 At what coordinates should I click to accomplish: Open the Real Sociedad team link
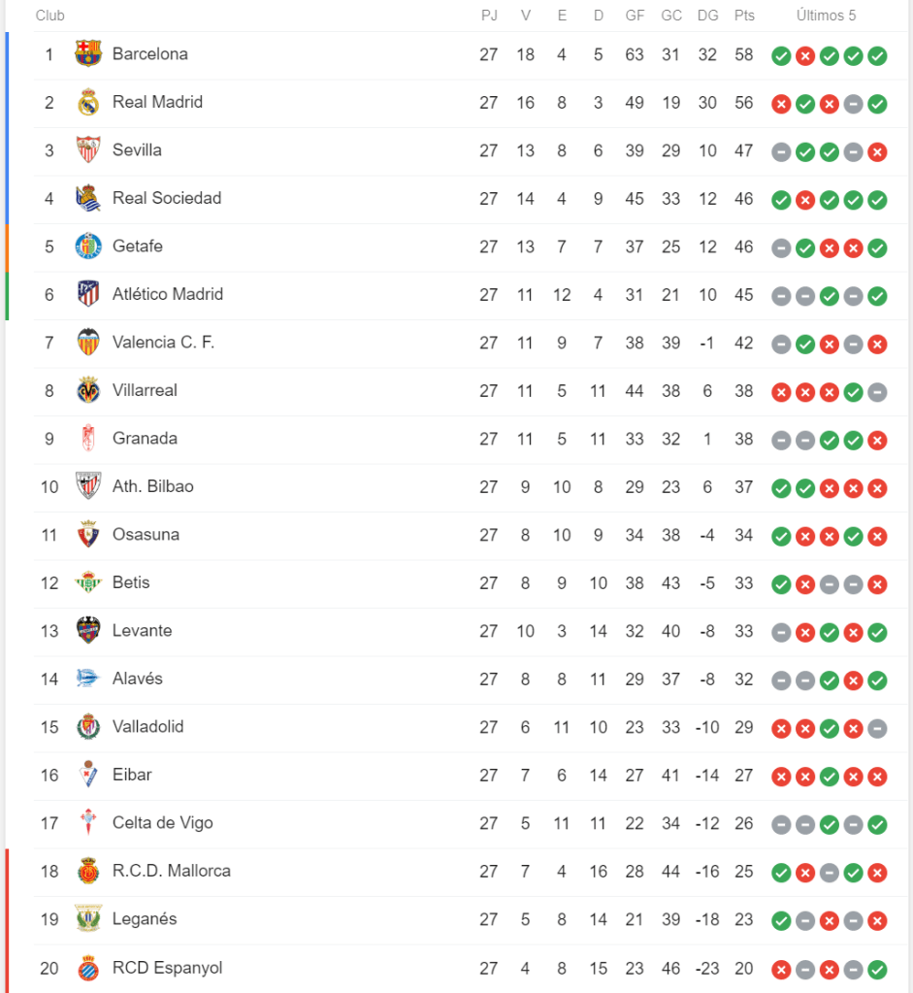(x=167, y=198)
